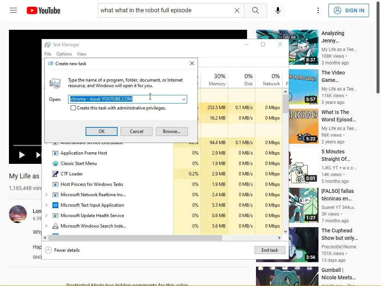The width and height of the screenshot is (381, 286).
Task: Click the Classic Start Menu shell icon
Action: [55, 163]
